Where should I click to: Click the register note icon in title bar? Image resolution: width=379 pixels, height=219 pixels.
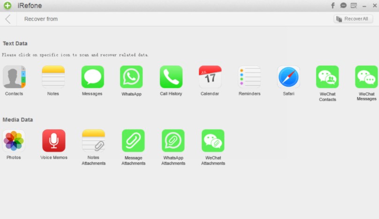354,5
